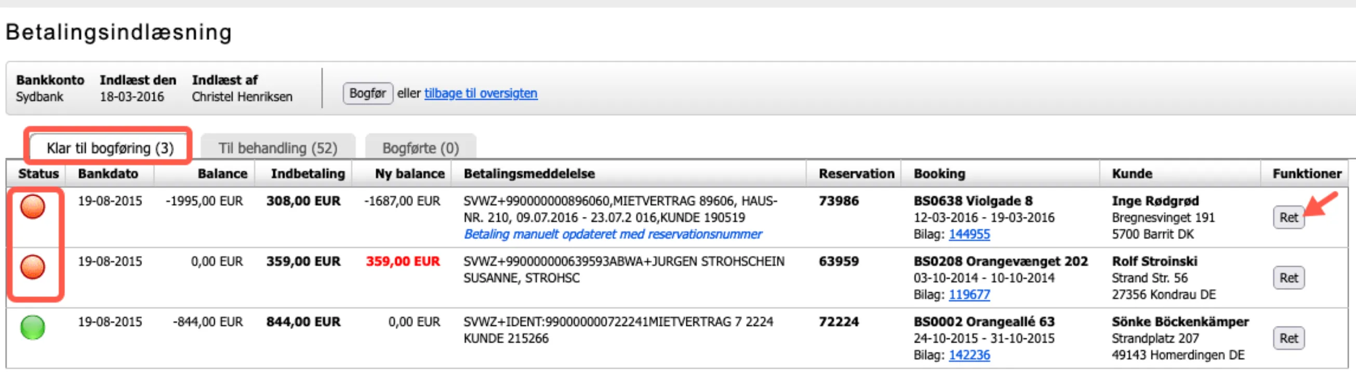Click the Status column header
Viewport: 1356px width, 382px height.
point(37,174)
